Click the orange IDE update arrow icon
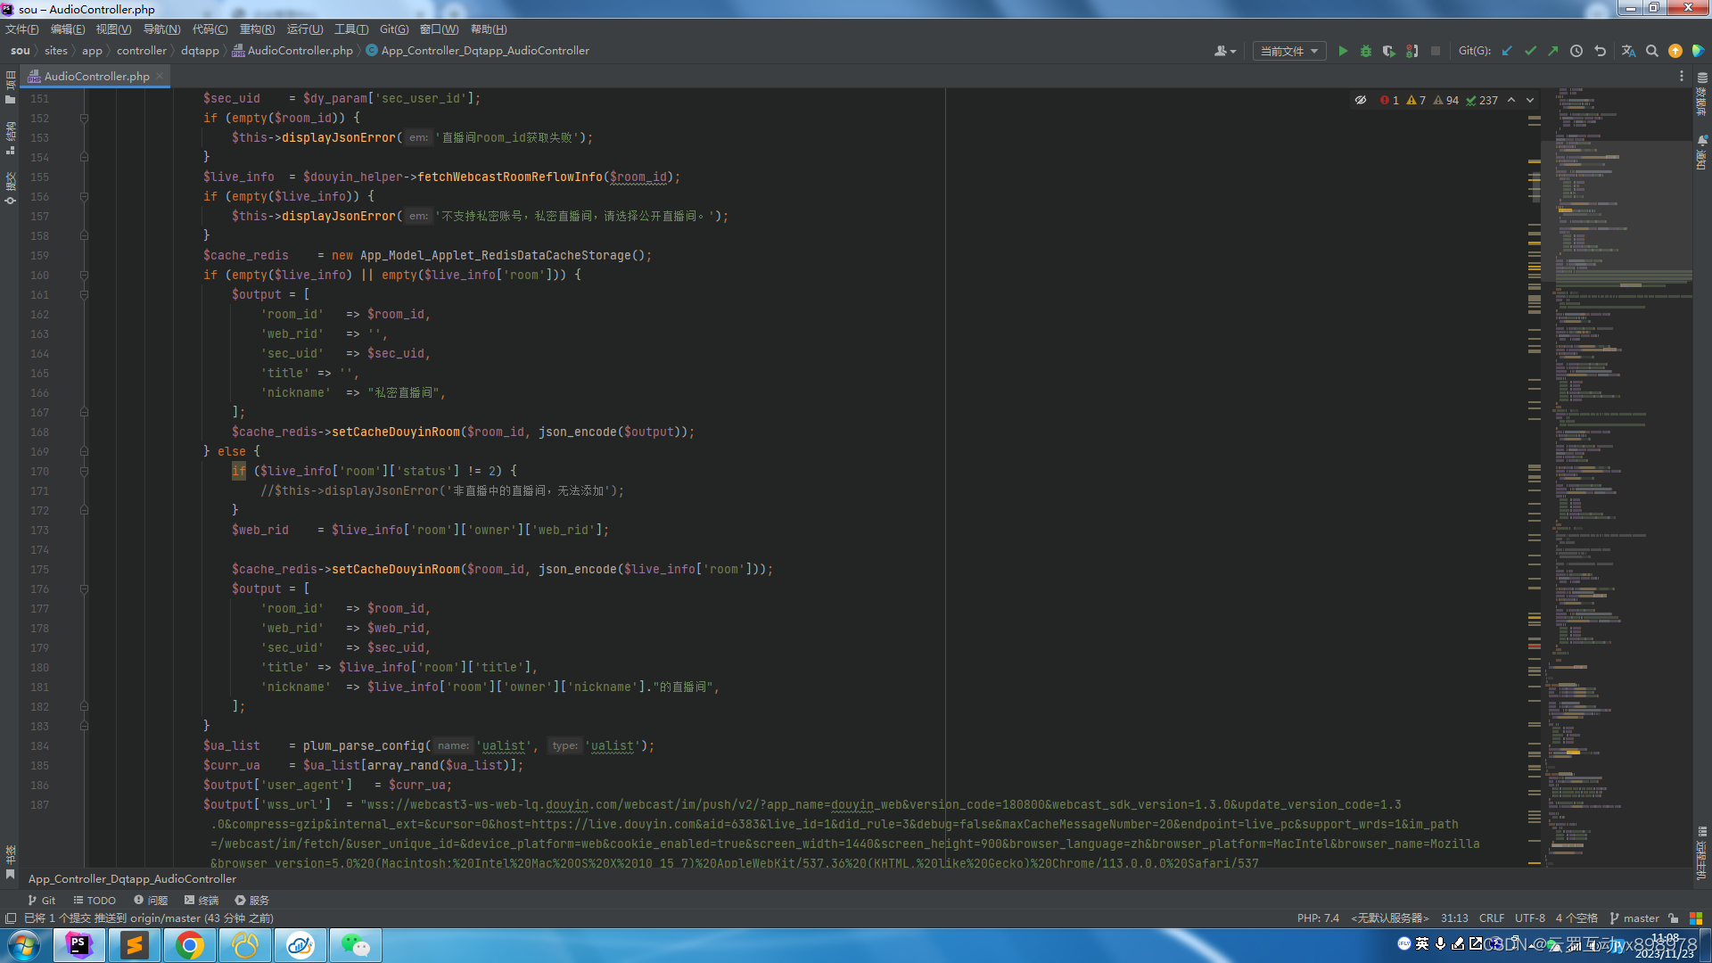Image resolution: width=1712 pixels, height=963 pixels. (1675, 51)
